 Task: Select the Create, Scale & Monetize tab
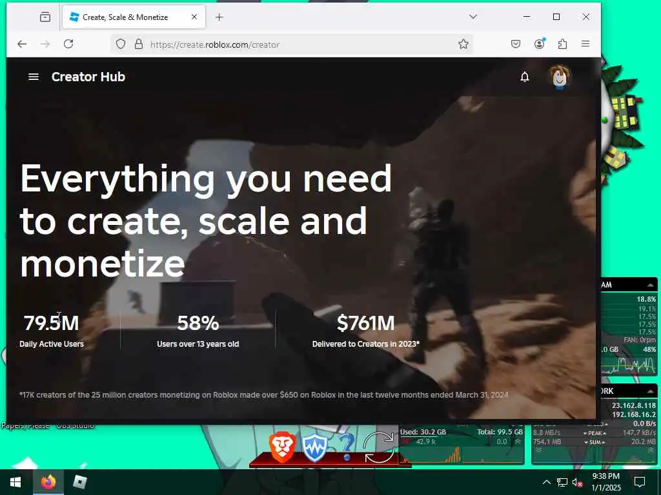click(134, 17)
